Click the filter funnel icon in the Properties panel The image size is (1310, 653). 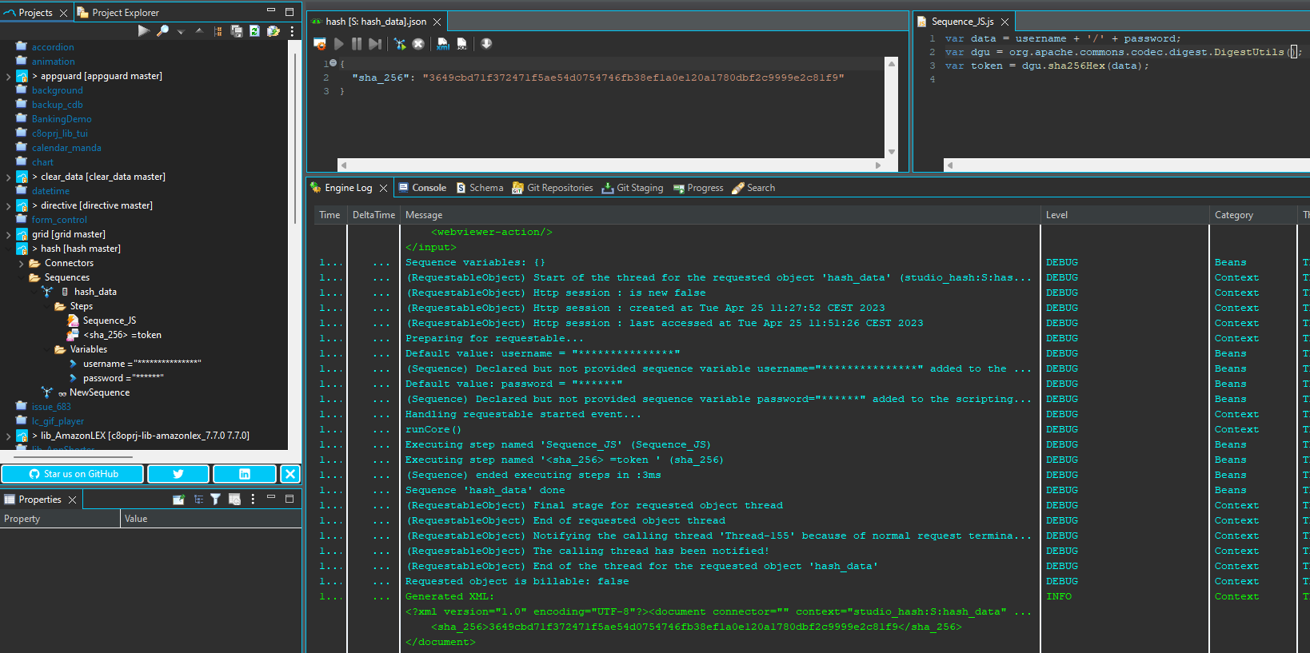(215, 500)
